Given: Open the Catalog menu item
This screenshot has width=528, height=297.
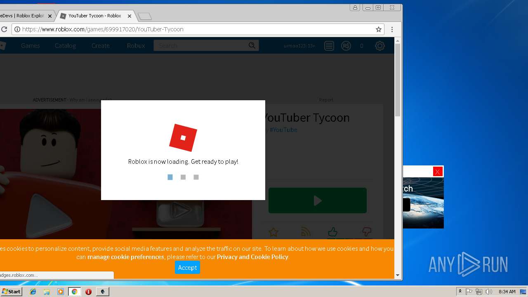Looking at the screenshot, I should (65, 46).
